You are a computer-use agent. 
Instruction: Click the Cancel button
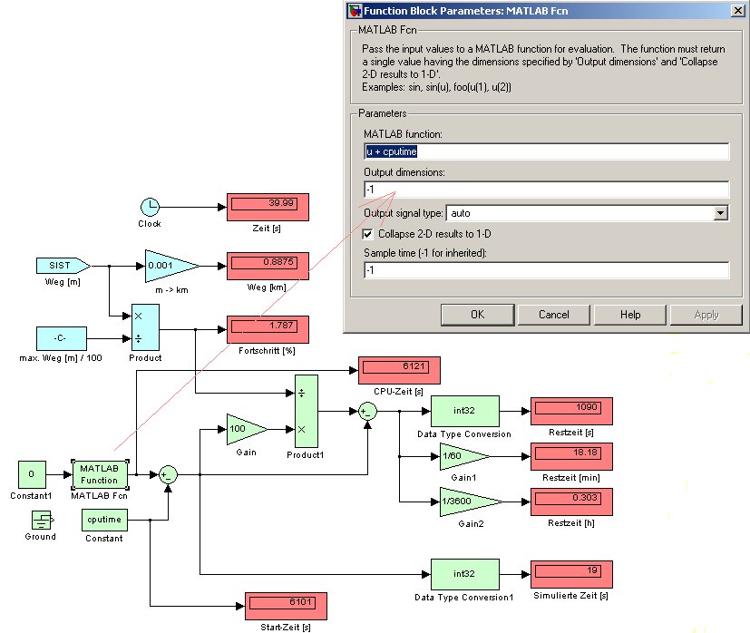pyautogui.click(x=553, y=315)
